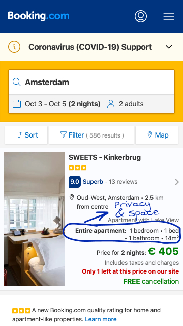Open the hamburger menu
The image size is (183, 326).
pos(169,16)
